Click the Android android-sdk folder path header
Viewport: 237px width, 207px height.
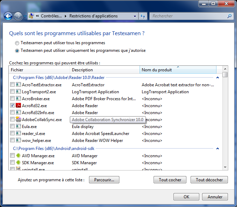[54, 149]
